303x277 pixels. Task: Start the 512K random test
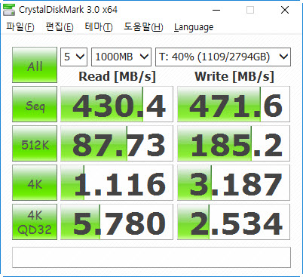coord(35,143)
